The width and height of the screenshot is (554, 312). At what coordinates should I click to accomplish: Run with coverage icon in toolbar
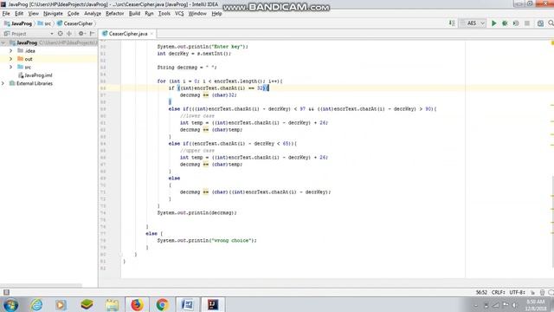coord(516,23)
